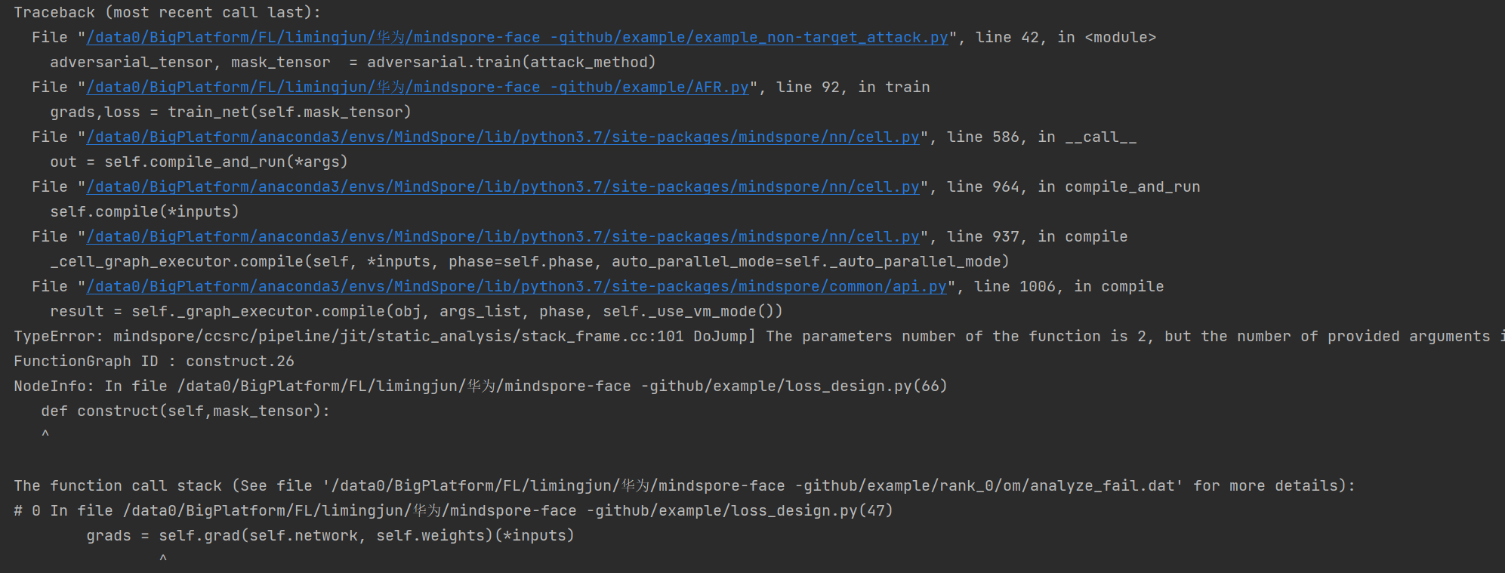Click the train_net(self.mask_tensor) code line
Viewport: 1505px width, 573px height.
230,112
